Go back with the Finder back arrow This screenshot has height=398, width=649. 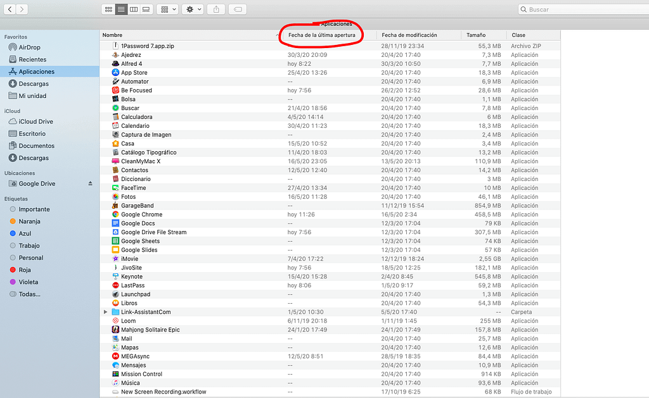point(10,9)
